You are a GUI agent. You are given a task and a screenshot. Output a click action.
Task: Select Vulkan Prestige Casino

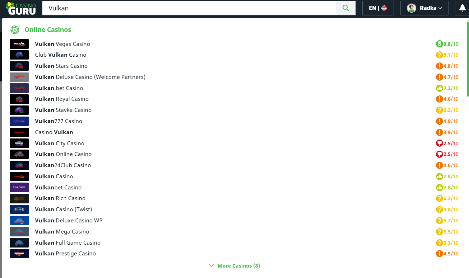65,254
